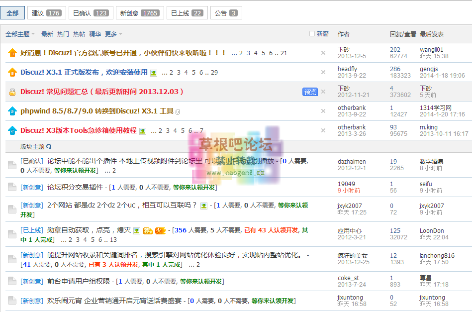Open the 更多 filter dropdown

click(x=113, y=34)
